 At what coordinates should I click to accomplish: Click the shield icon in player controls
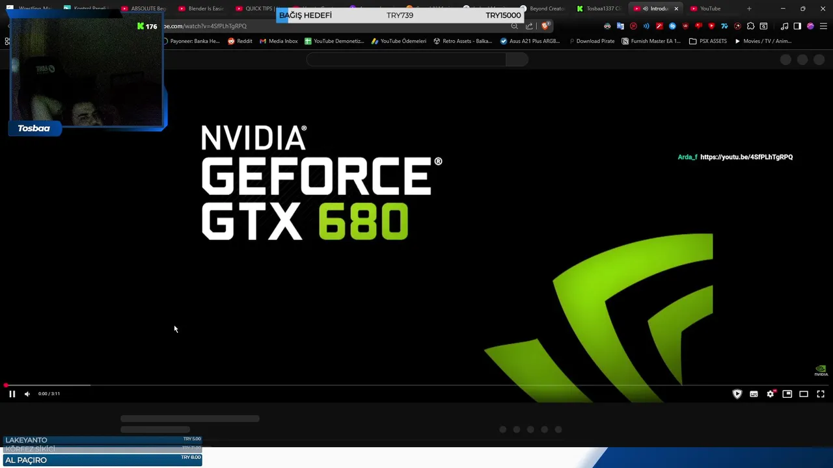[x=737, y=394]
